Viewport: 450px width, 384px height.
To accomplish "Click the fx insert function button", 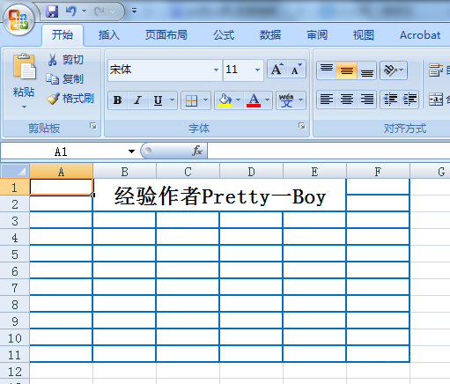I will (x=197, y=151).
